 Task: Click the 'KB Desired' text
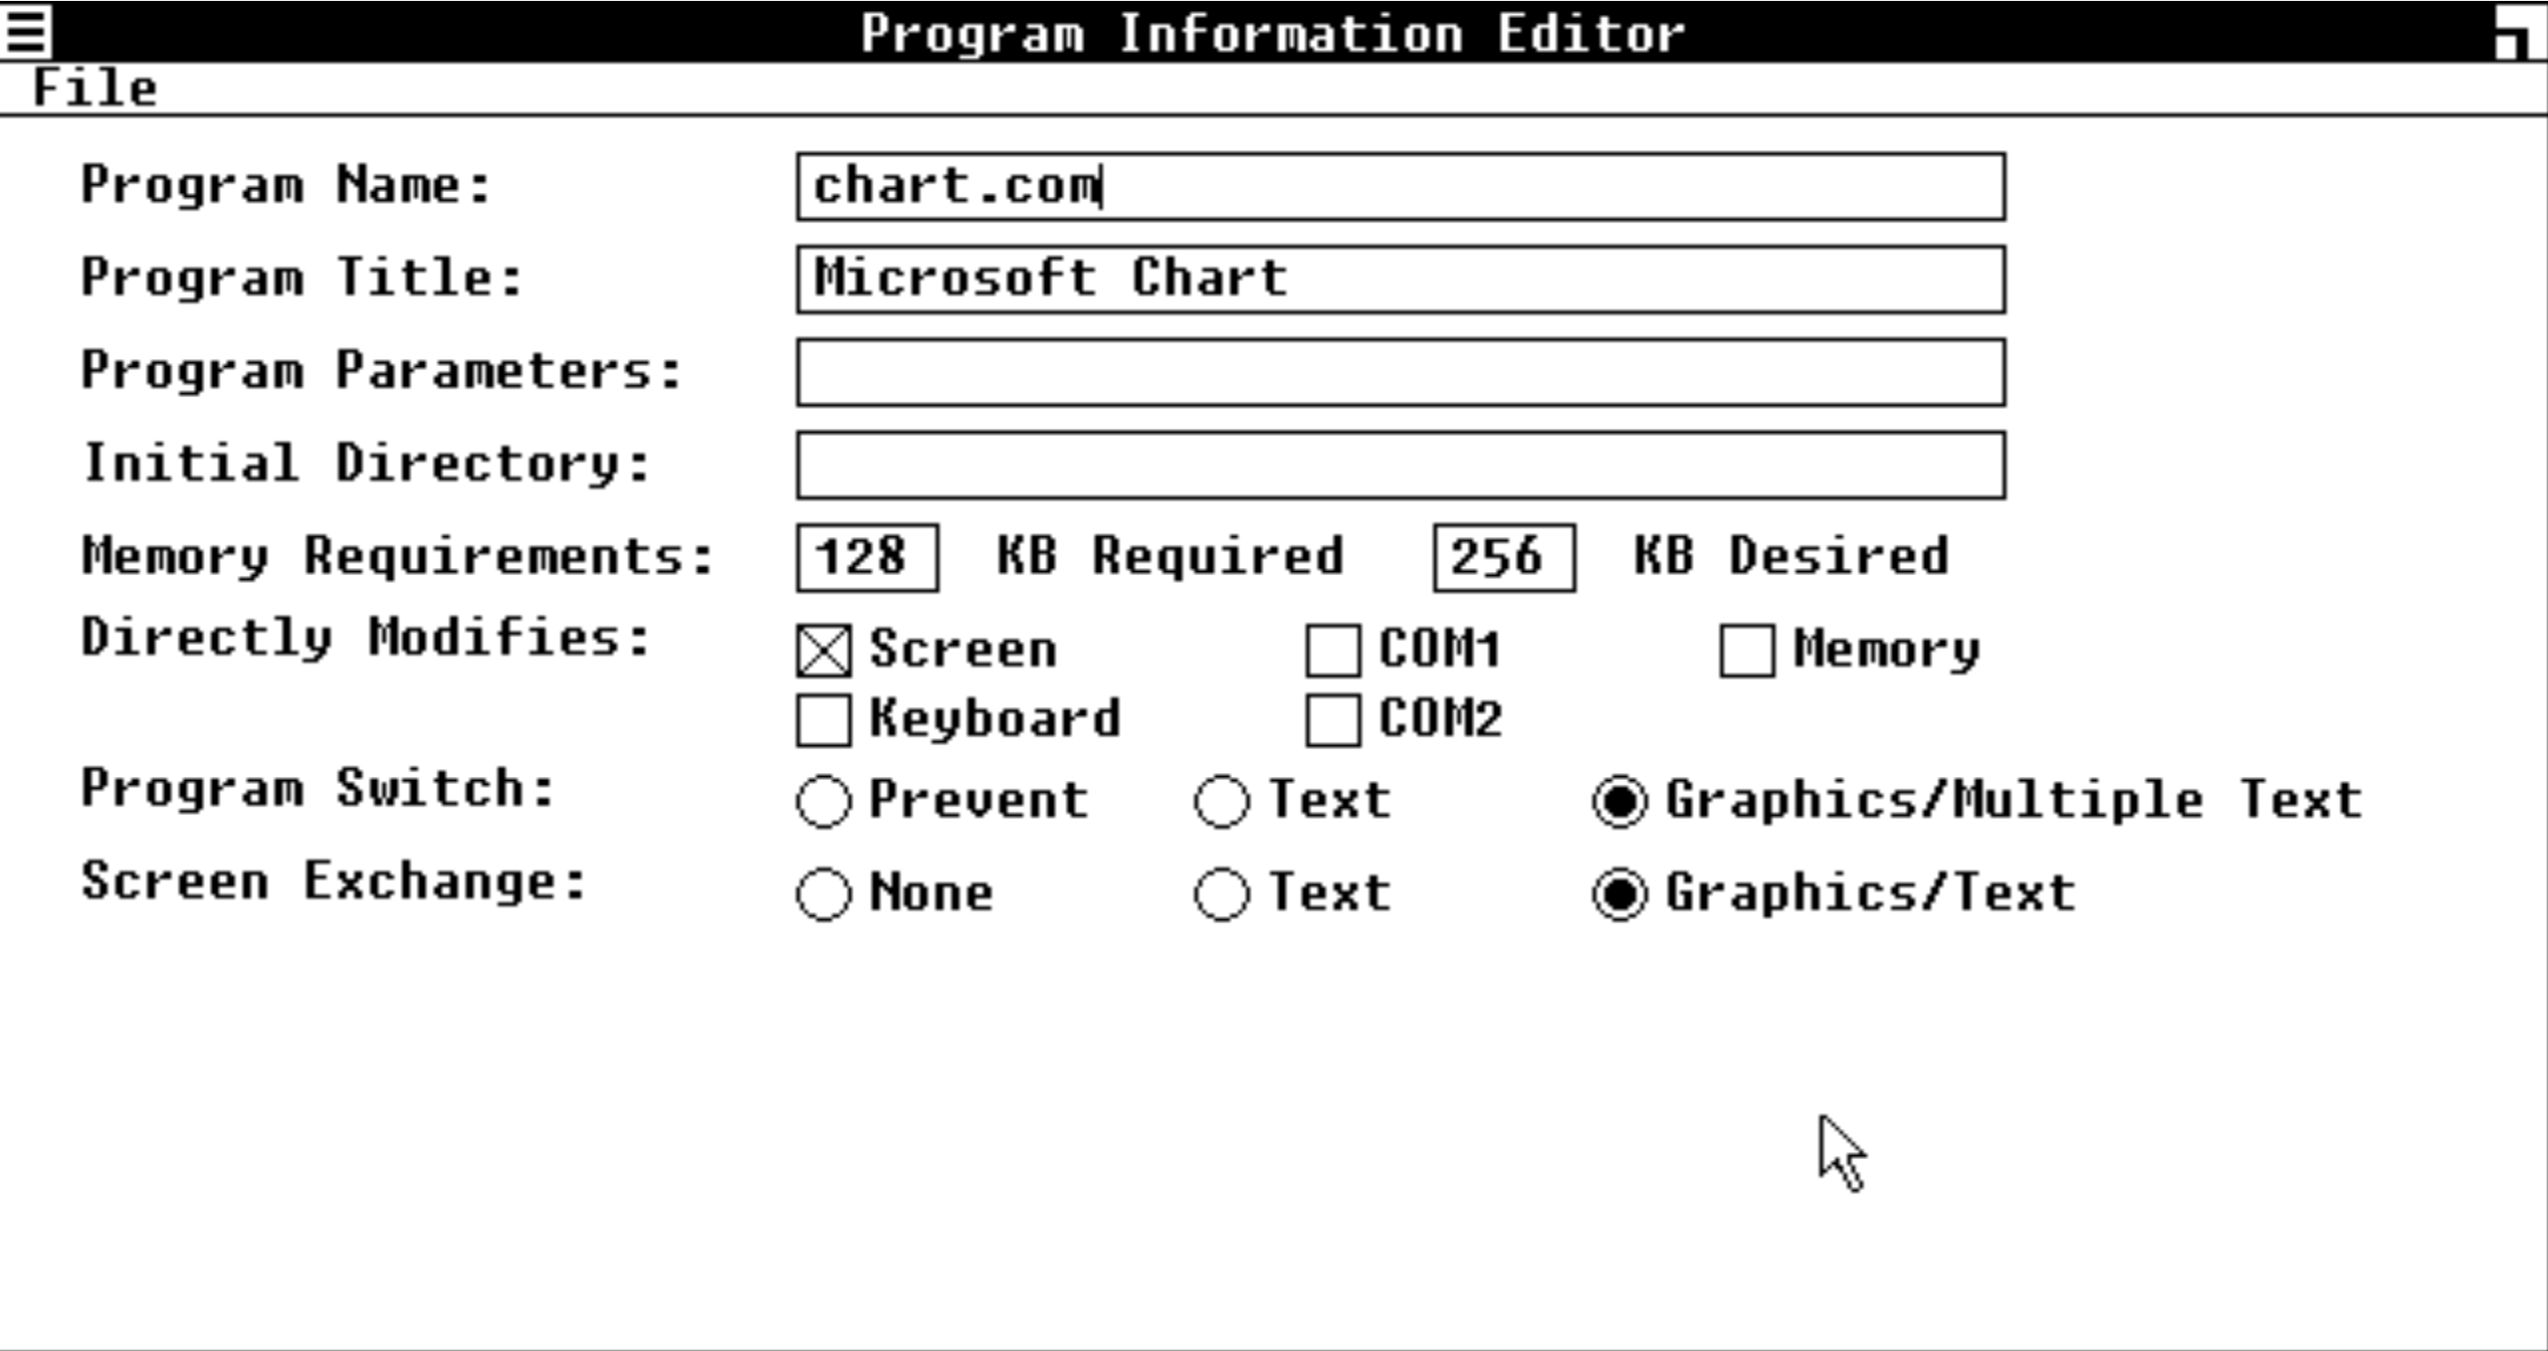1792,555
